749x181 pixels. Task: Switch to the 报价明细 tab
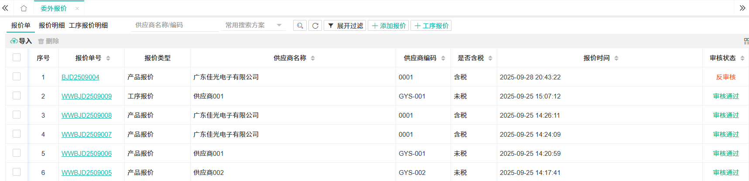point(51,25)
